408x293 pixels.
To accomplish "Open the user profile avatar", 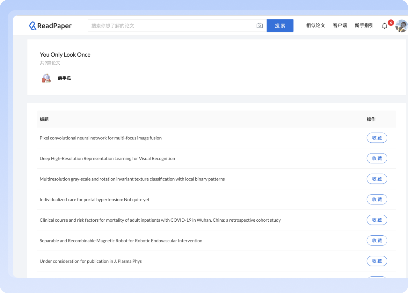I will click(x=401, y=26).
